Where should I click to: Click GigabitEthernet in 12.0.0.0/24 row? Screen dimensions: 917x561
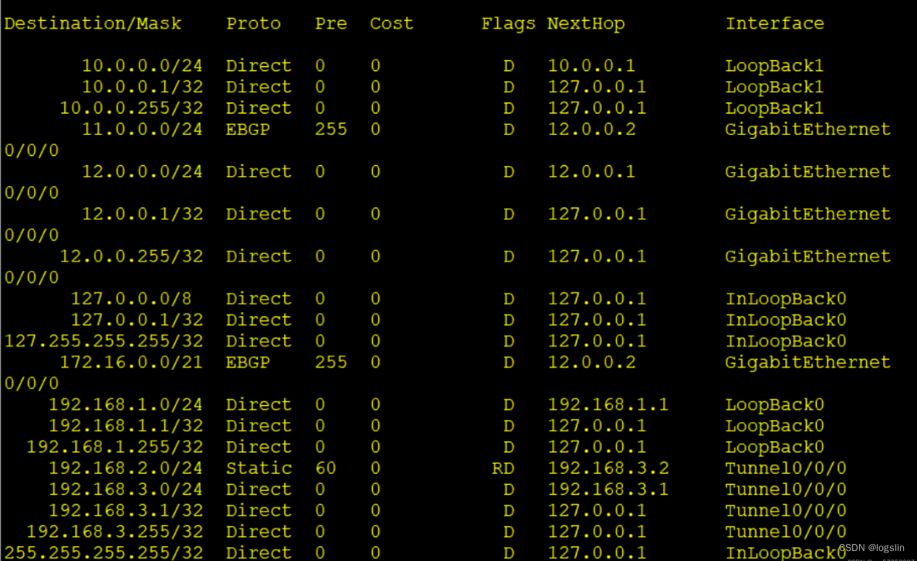807,172
